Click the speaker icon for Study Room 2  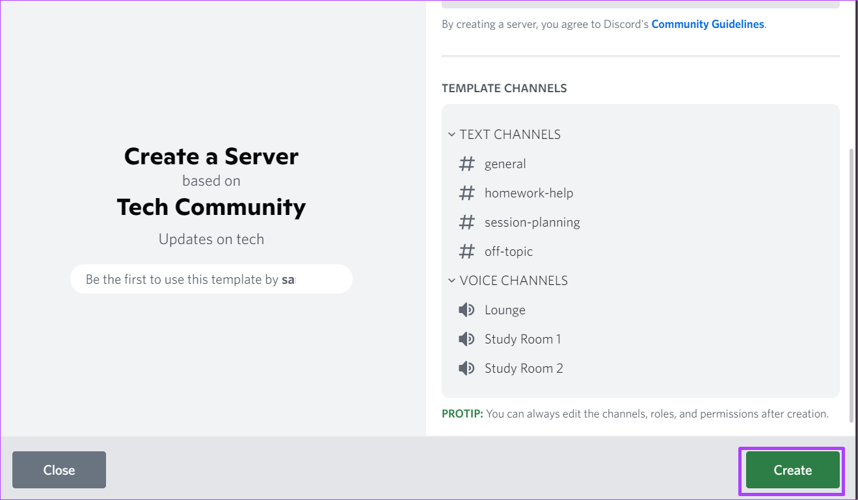(466, 368)
